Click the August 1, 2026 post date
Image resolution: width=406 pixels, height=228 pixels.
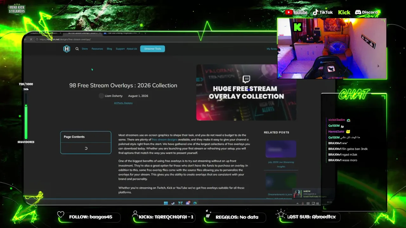(138, 96)
